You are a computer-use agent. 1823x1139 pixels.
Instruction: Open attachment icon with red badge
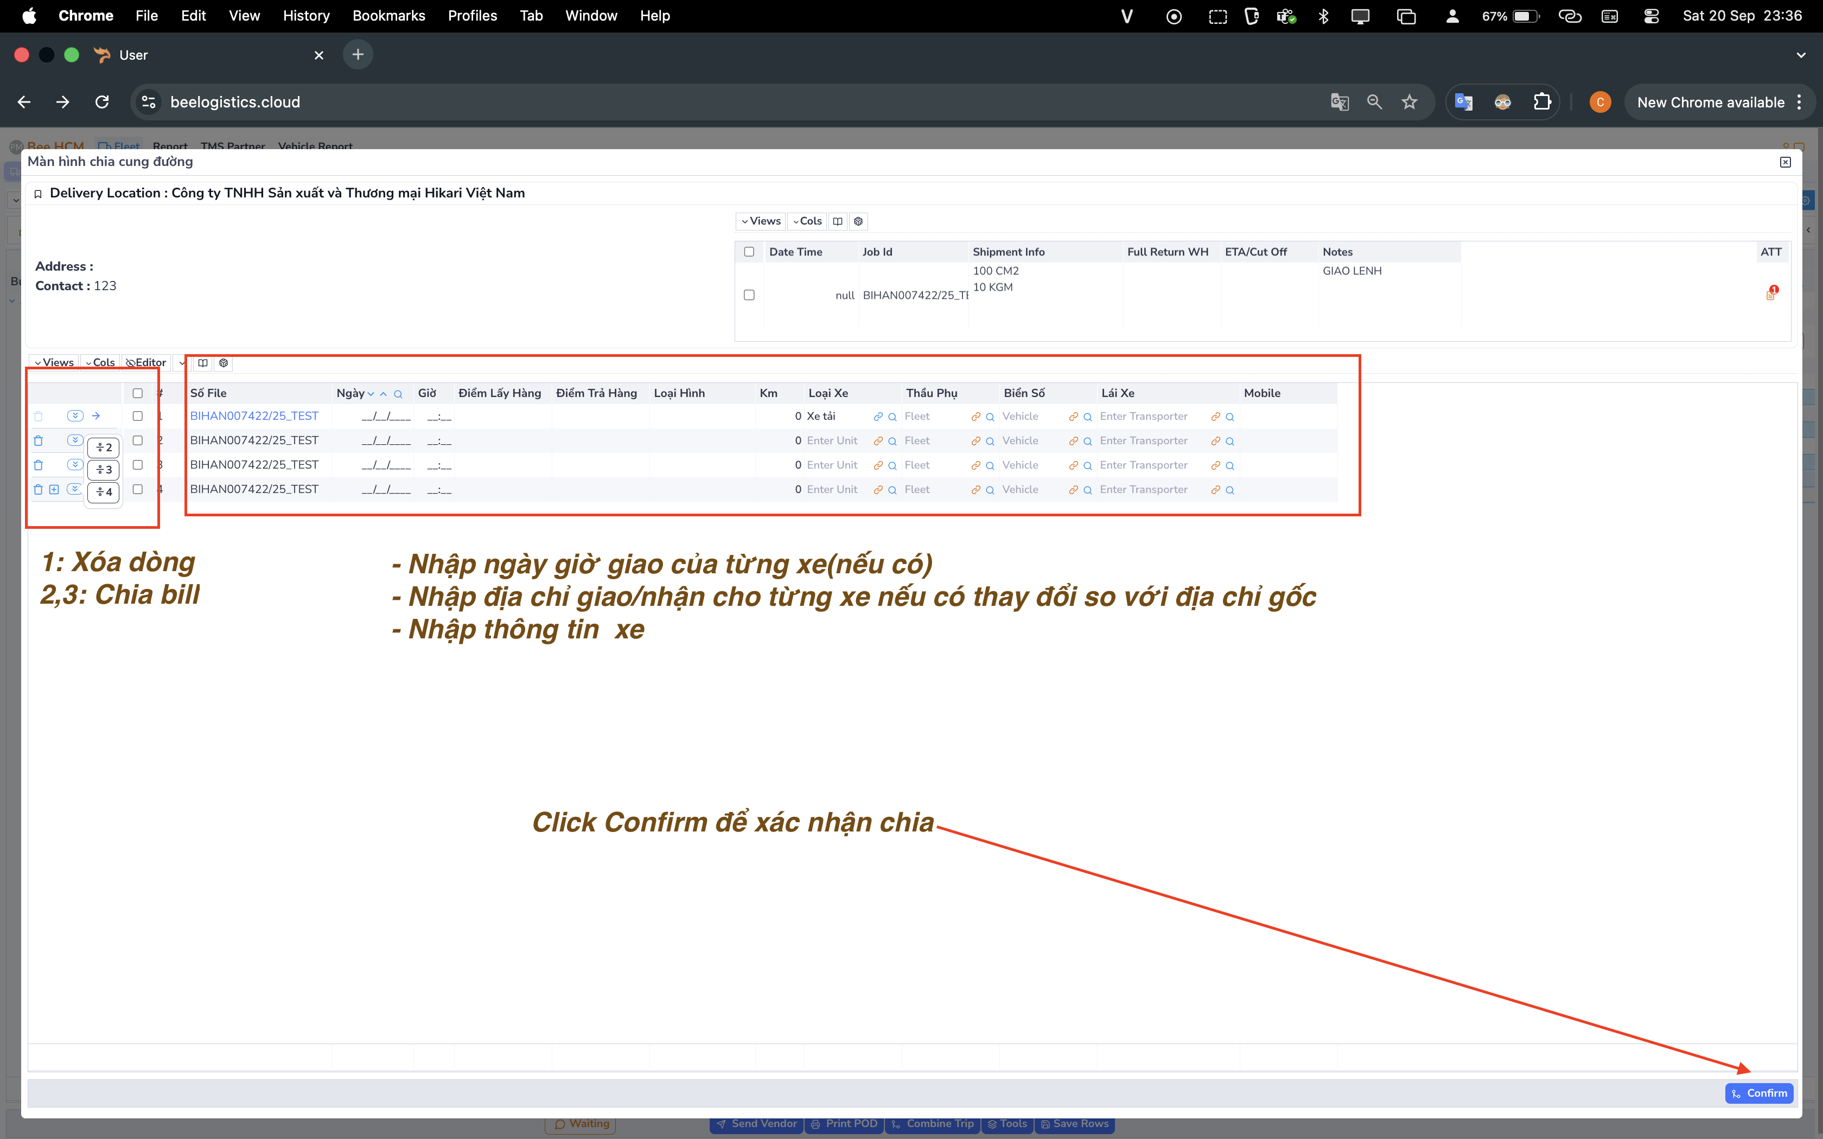(1770, 294)
